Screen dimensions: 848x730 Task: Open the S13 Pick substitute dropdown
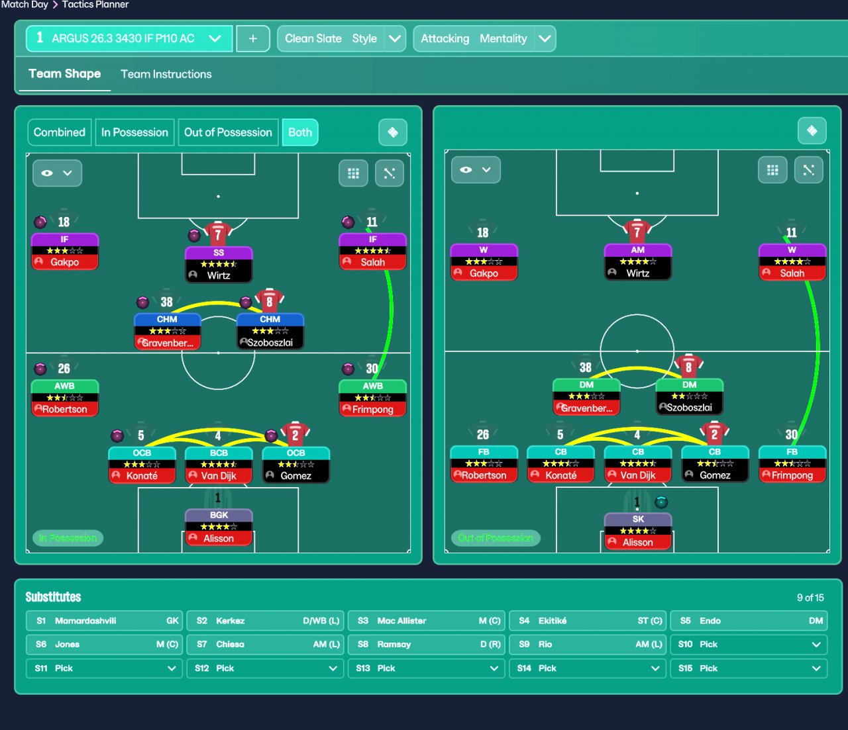pyautogui.click(x=427, y=668)
